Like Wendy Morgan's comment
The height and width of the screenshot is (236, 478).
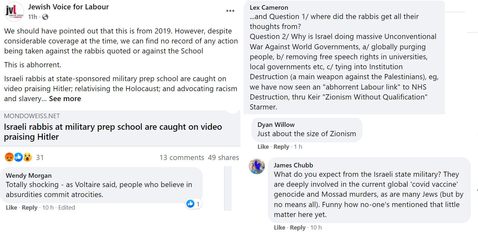(x=11, y=208)
